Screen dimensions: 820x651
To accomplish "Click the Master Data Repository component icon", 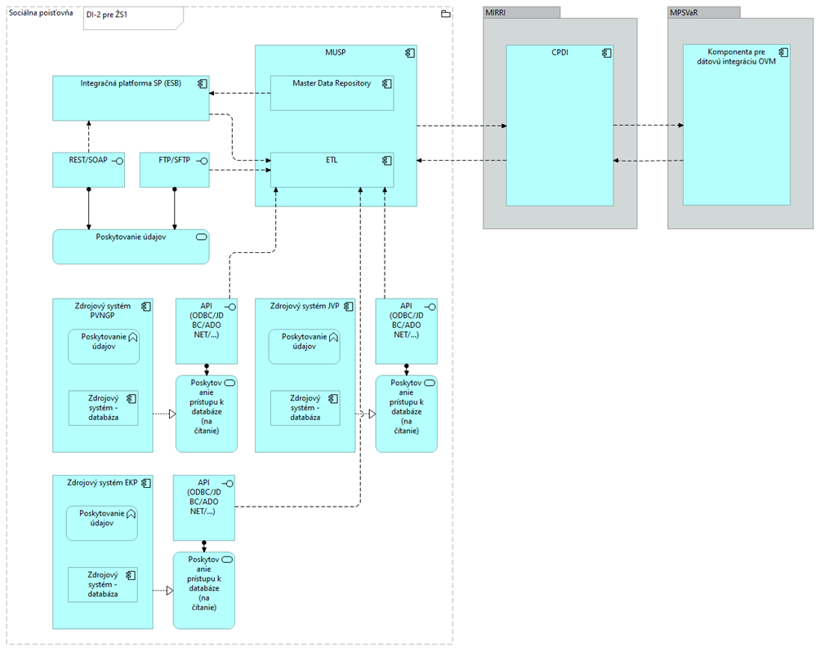I will coord(388,84).
